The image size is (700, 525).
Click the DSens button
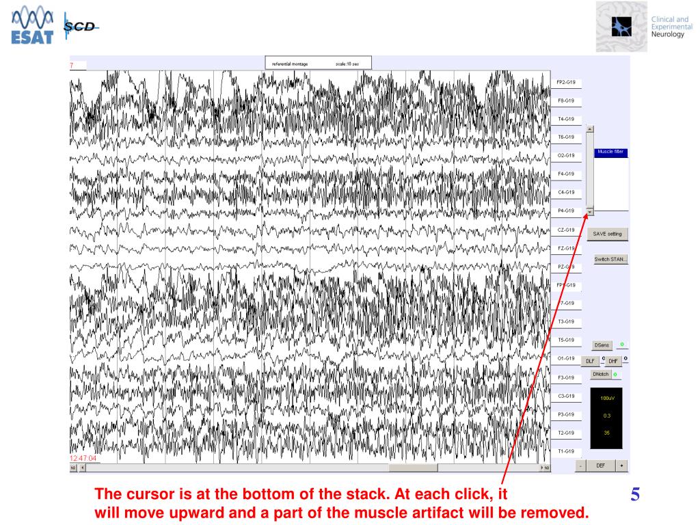(x=602, y=345)
